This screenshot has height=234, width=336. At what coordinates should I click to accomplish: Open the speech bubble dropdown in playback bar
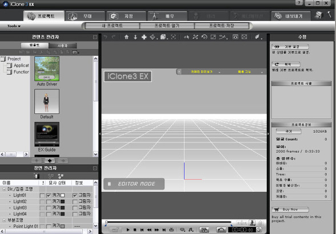pyautogui.click(x=183, y=230)
